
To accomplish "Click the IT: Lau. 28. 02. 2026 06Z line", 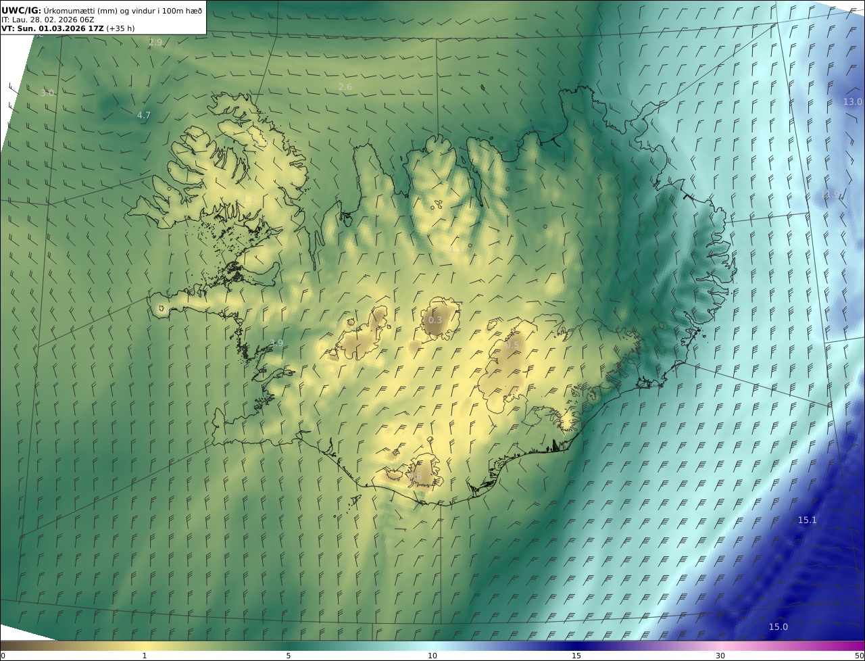I will coord(48,20).
